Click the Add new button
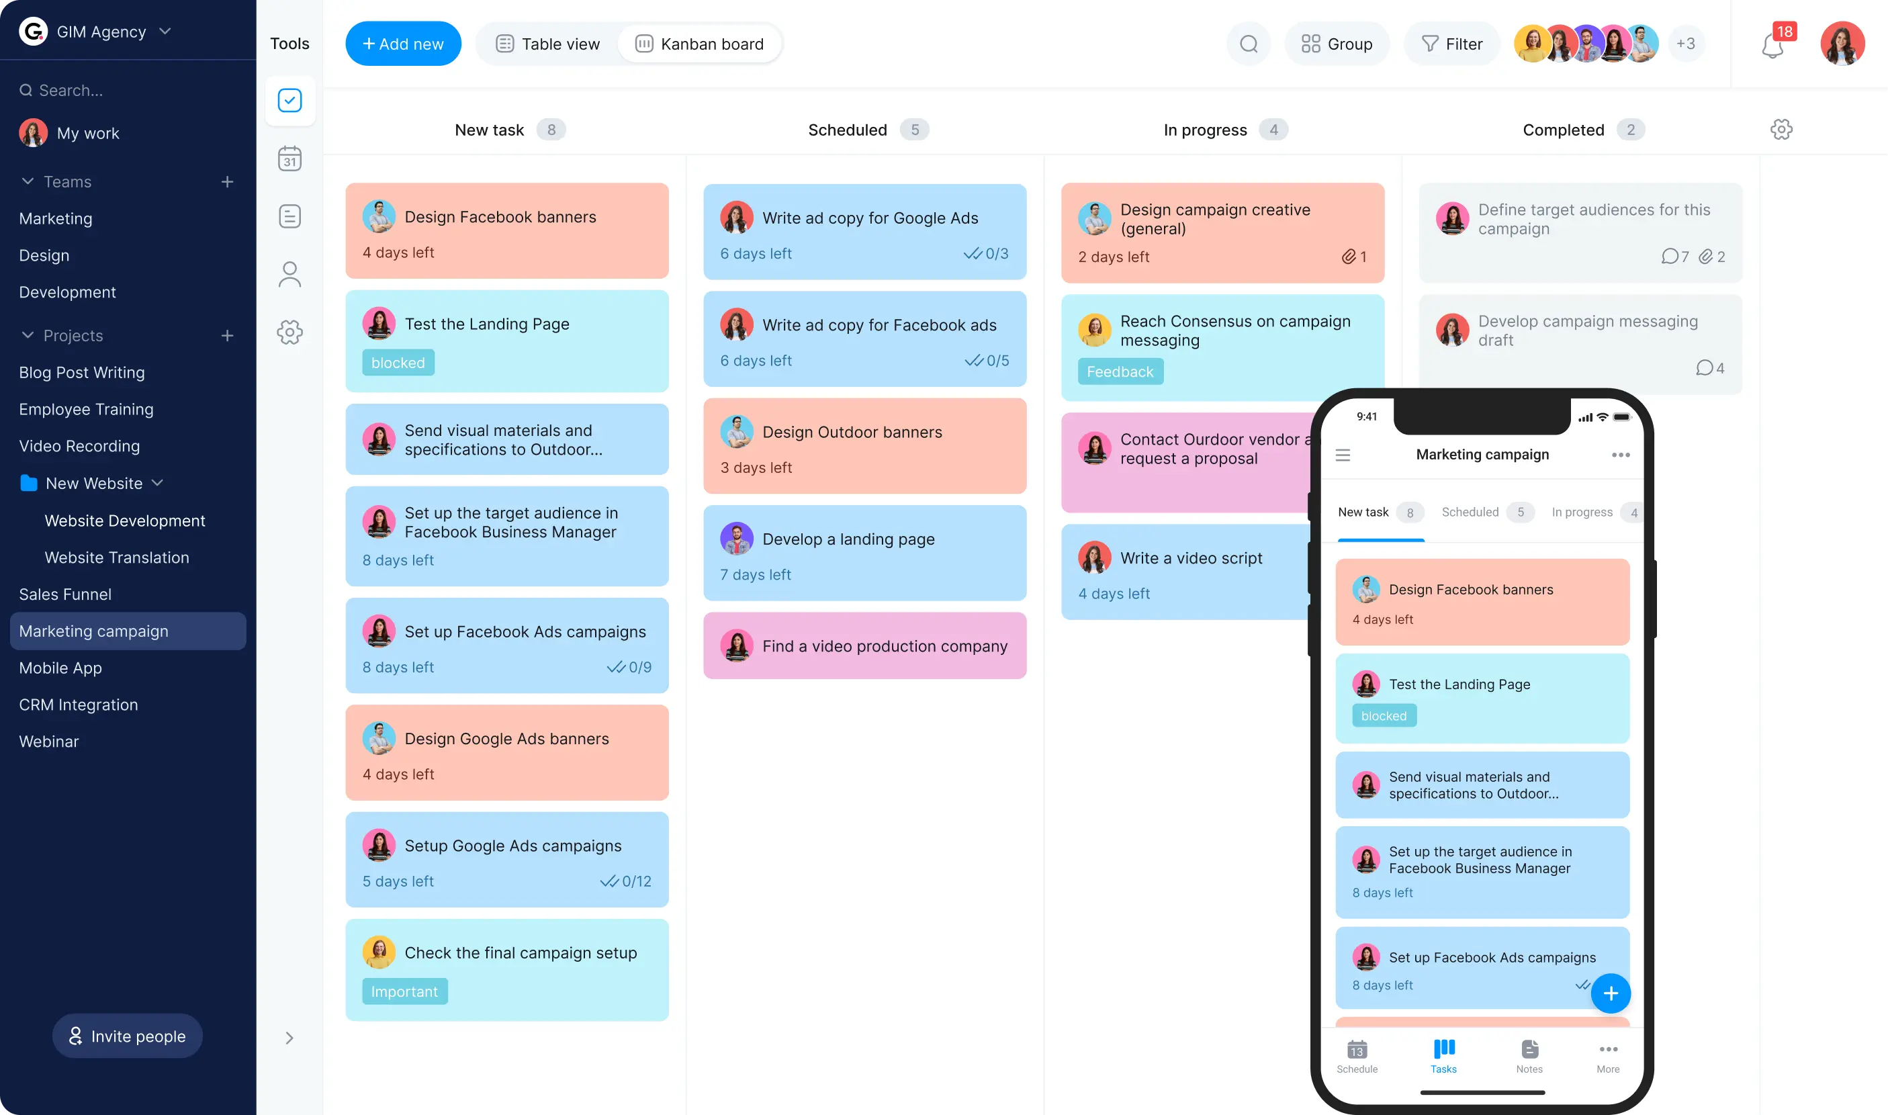Viewport: 1888px width, 1115px height. 402,44
